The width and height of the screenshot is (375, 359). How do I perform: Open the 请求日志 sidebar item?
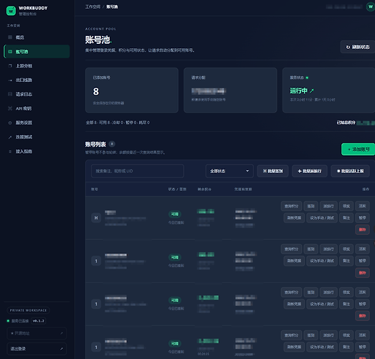click(37, 94)
